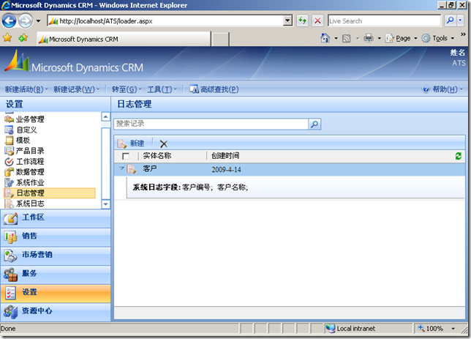
Task: Open the Print dropdown arrow
Action: 379,39
